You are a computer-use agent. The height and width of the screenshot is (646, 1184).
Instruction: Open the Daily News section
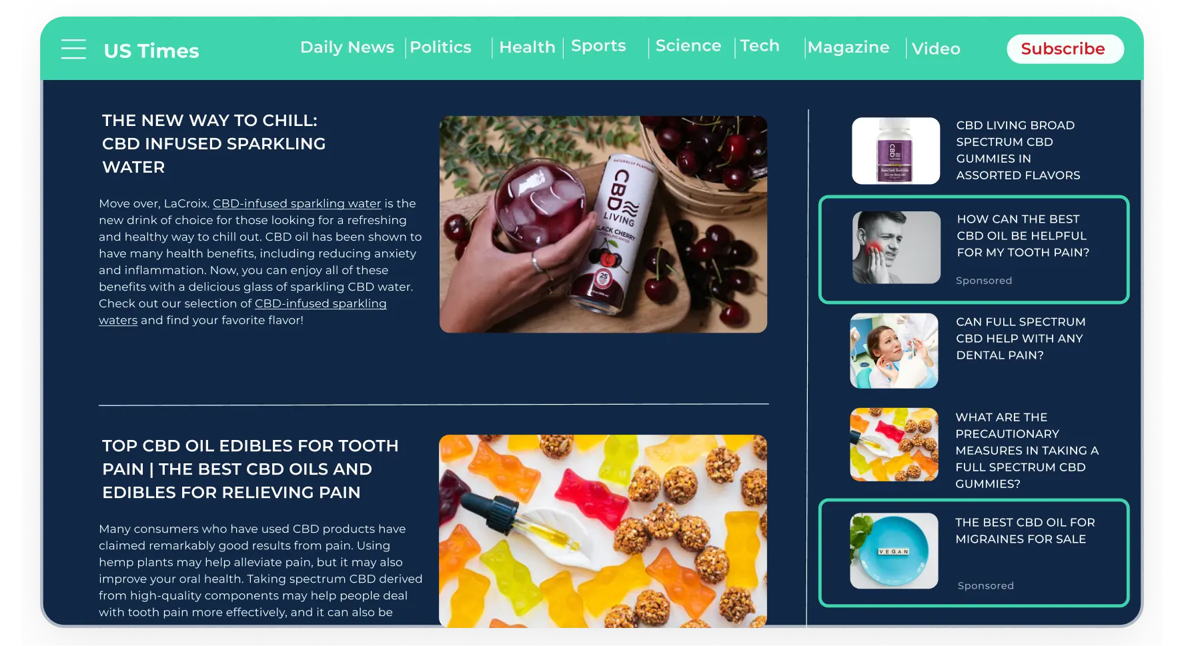pos(347,47)
